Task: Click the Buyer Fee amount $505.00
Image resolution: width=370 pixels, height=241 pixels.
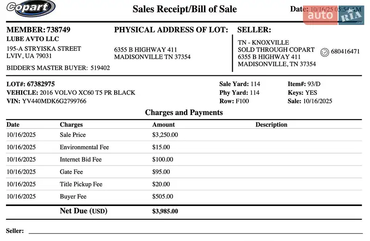Action: [162, 196]
